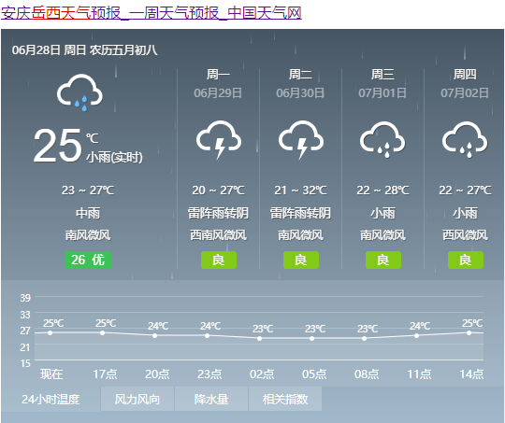Open the 降水量 tab
The height and width of the screenshot is (423, 505).
click(211, 400)
